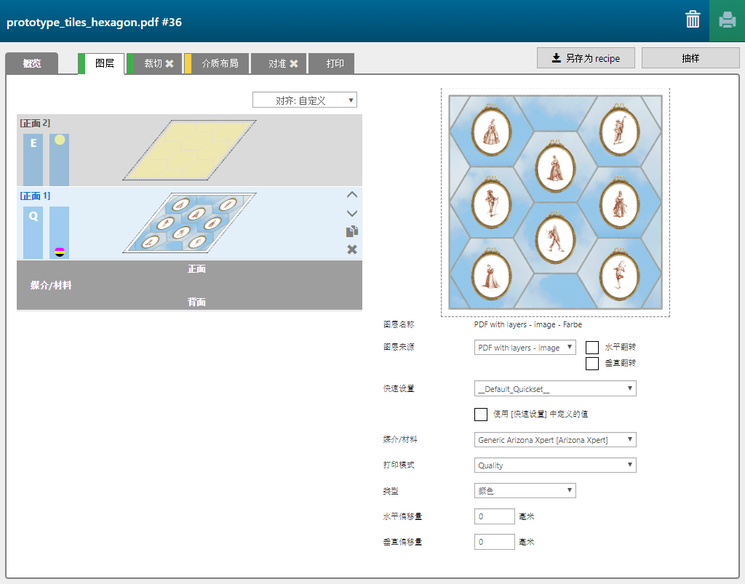The image size is (745, 584).
Task: Open the 图层来源 dropdown
Action: coord(525,348)
